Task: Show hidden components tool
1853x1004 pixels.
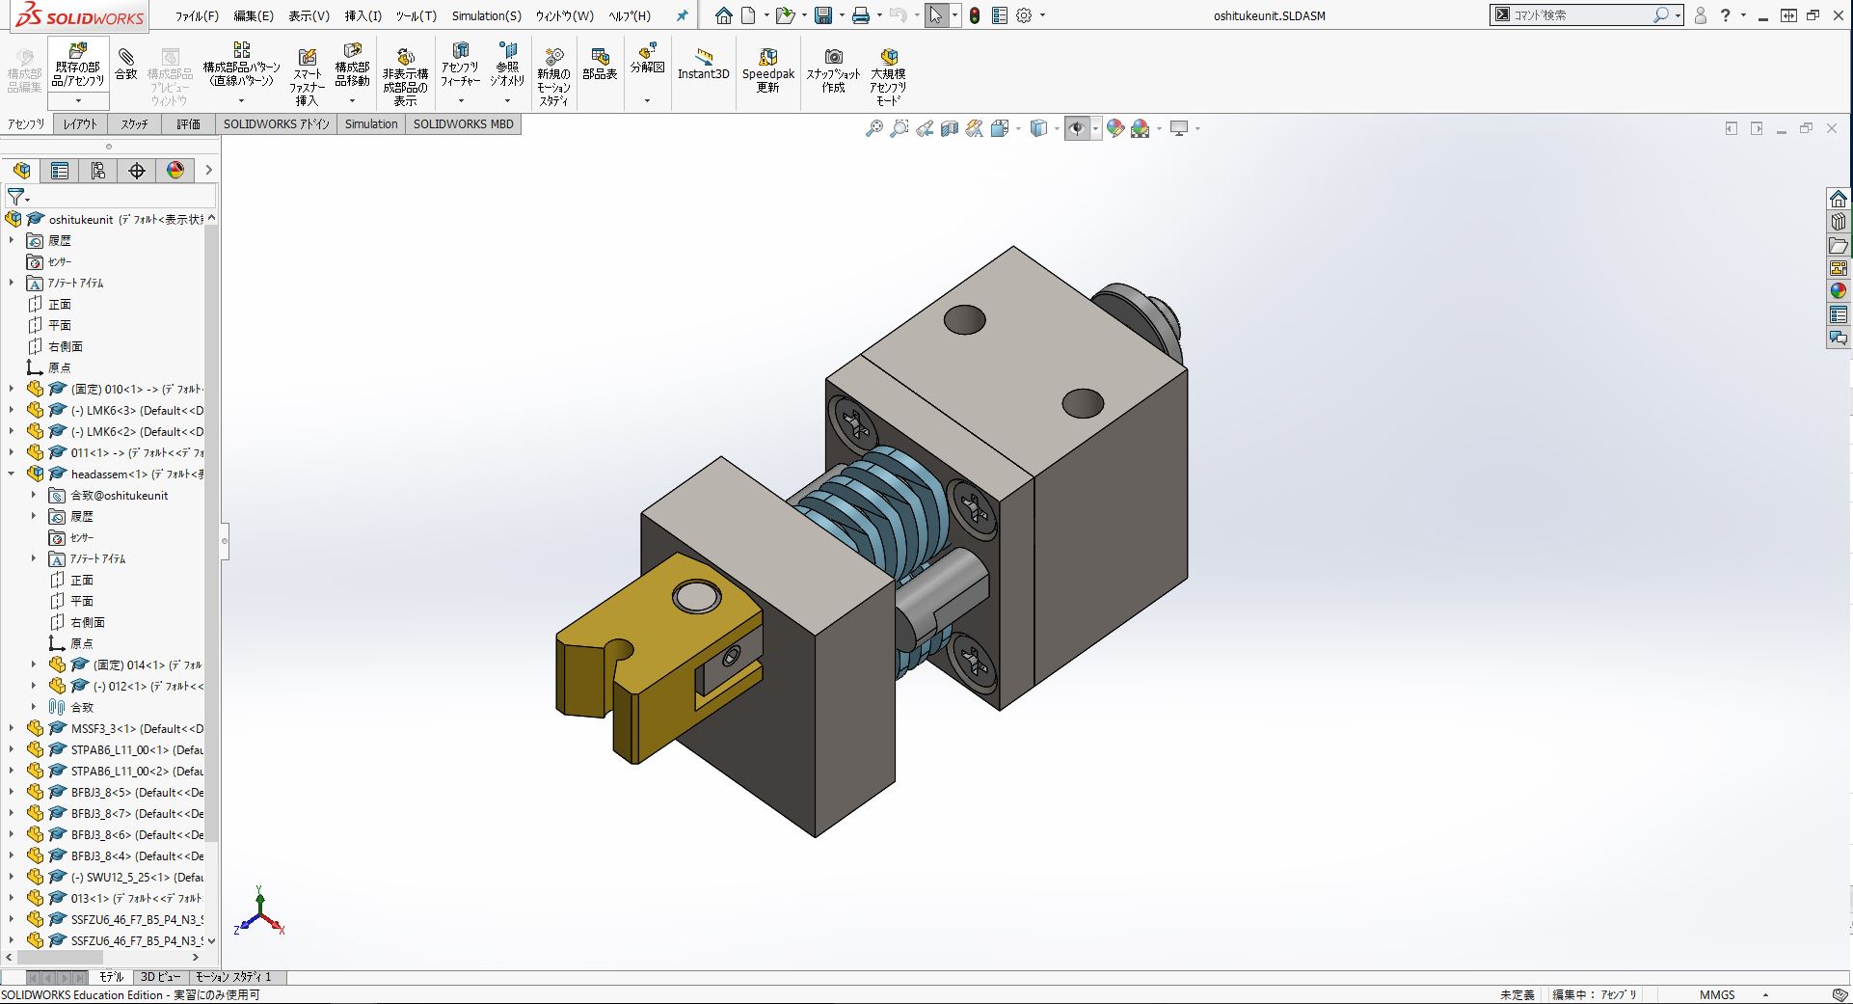Action: tap(406, 75)
